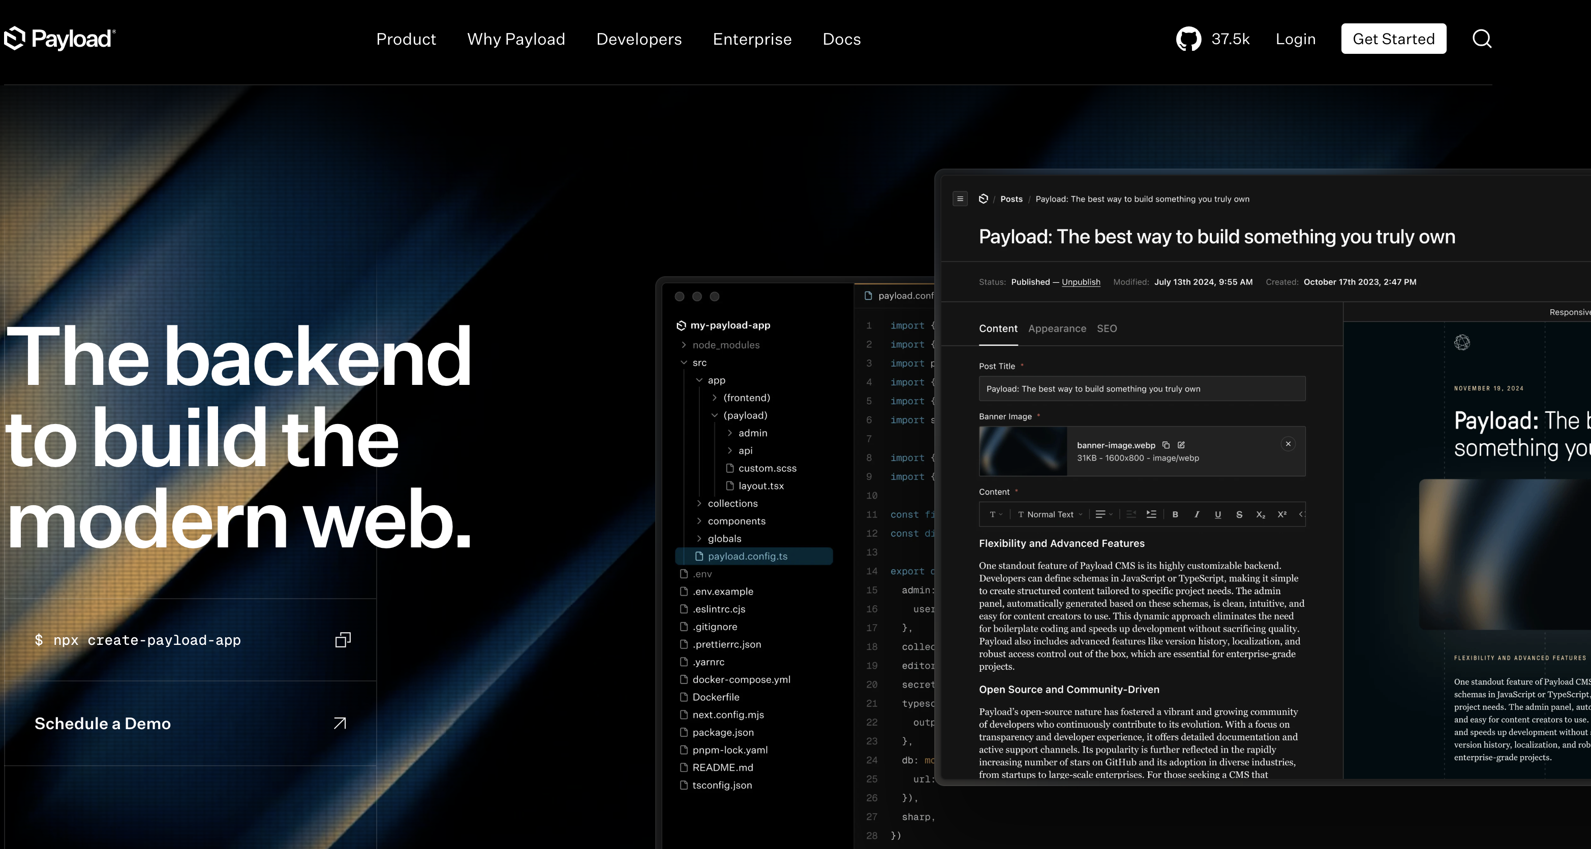The height and width of the screenshot is (849, 1591).
Task: Click the increase indent button
Action: click(x=1151, y=514)
